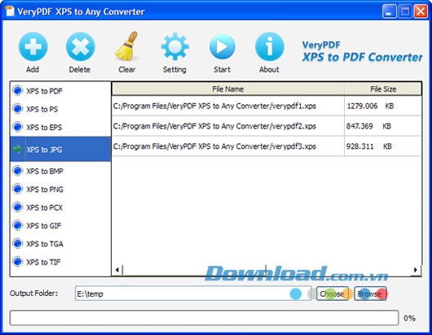Select the XPS to TGA mode
Image resolution: width=432 pixels, height=335 pixels.
60,244
